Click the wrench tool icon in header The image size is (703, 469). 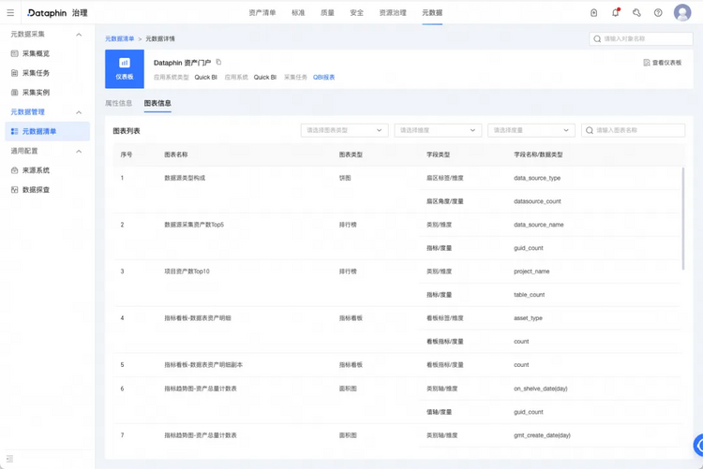tap(636, 12)
